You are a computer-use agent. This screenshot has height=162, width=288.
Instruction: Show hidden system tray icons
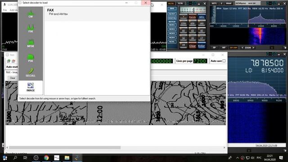pos(238,158)
